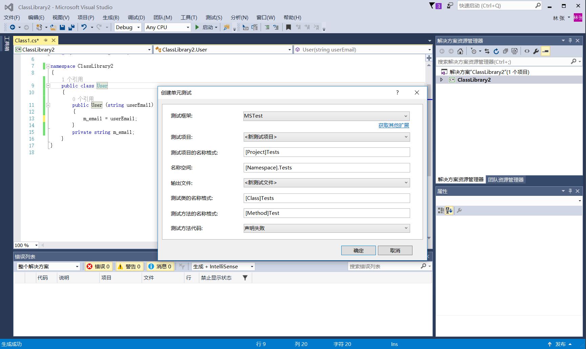
Task: Click the Solution Explorer home icon
Action: [x=460, y=51]
